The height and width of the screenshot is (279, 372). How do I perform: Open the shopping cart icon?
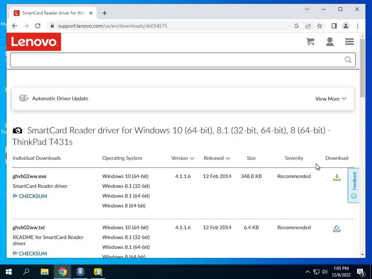pyautogui.click(x=310, y=42)
